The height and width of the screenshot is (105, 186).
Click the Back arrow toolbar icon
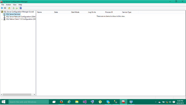2,8
